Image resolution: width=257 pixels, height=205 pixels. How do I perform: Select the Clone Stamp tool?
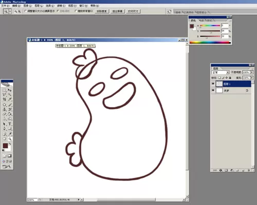point(5,109)
